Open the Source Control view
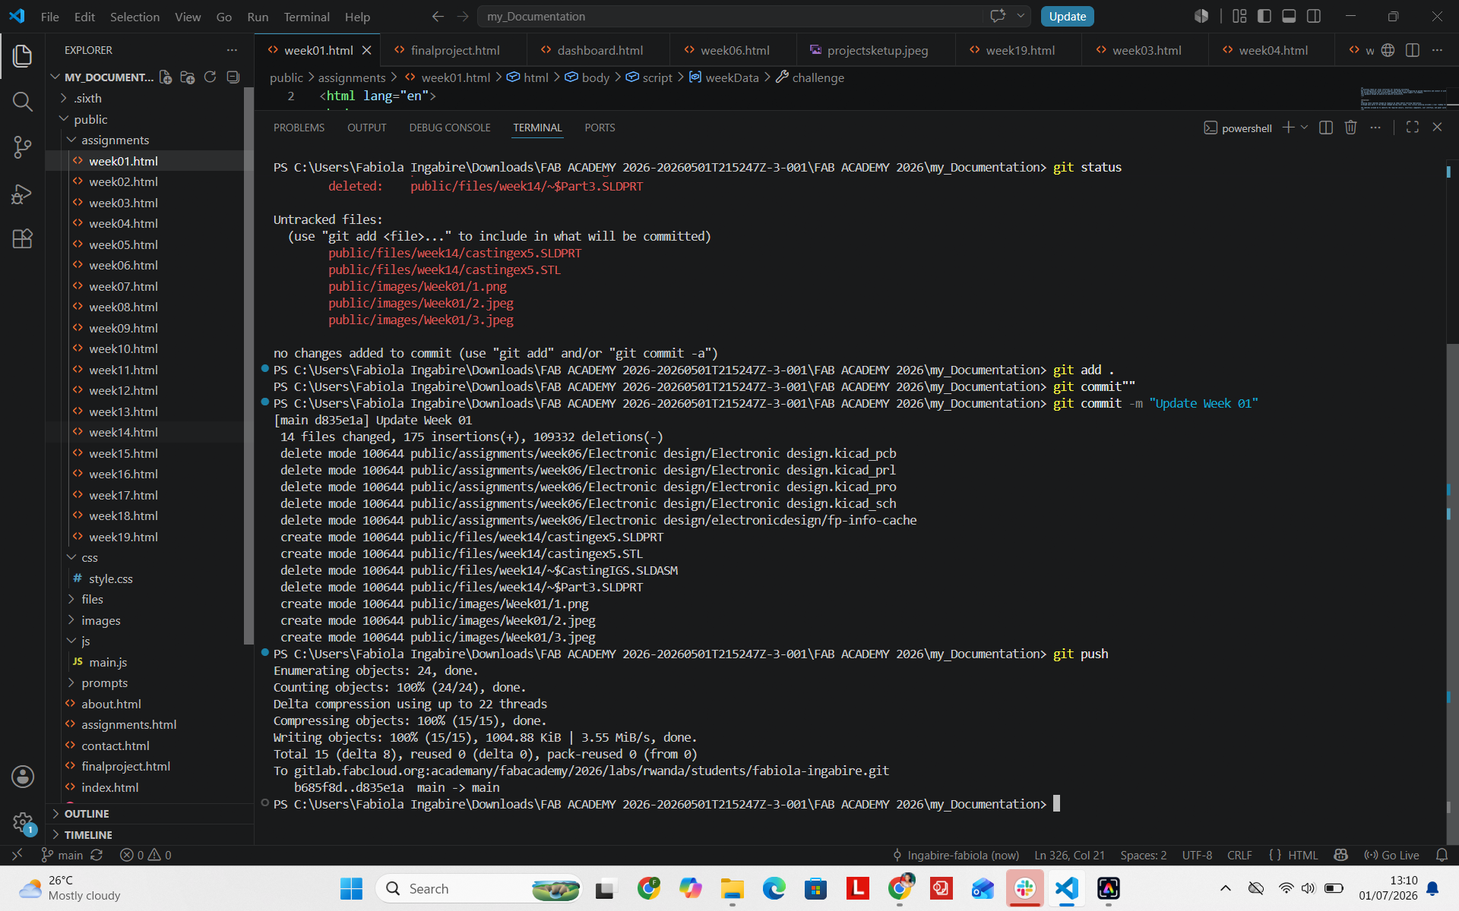 (22, 147)
